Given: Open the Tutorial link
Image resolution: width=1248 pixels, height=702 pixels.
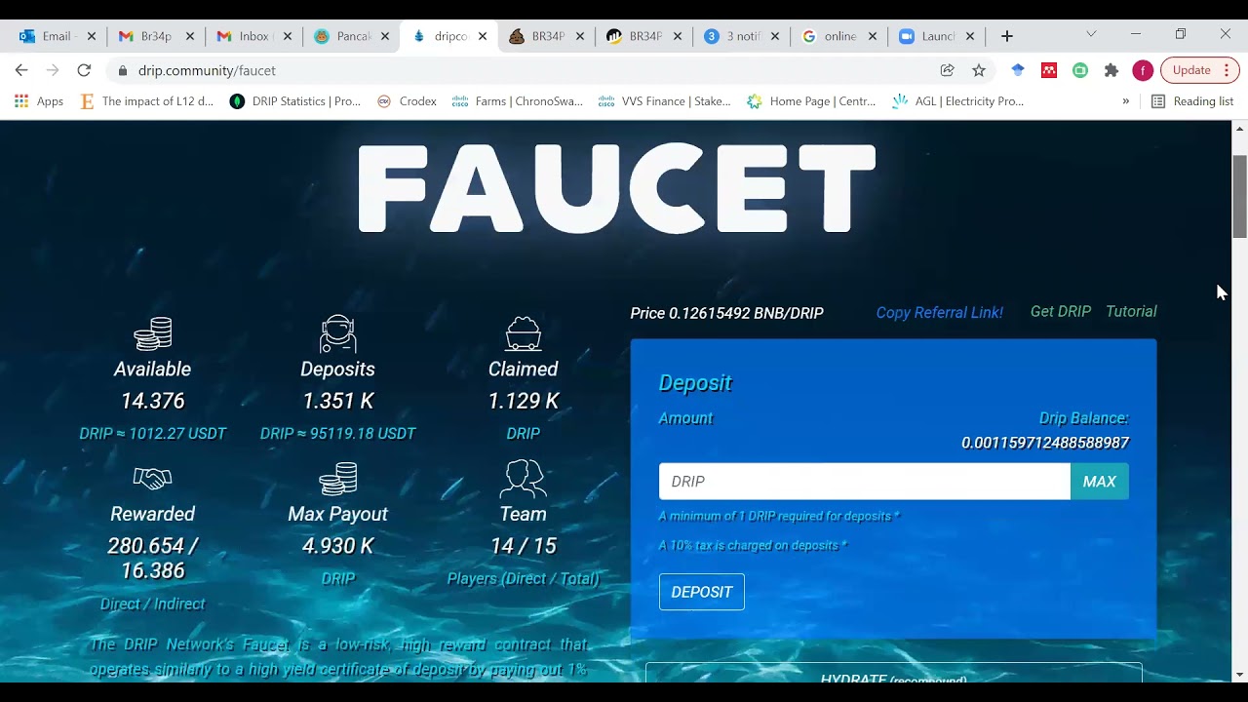Looking at the screenshot, I should pyautogui.click(x=1131, y=312).
